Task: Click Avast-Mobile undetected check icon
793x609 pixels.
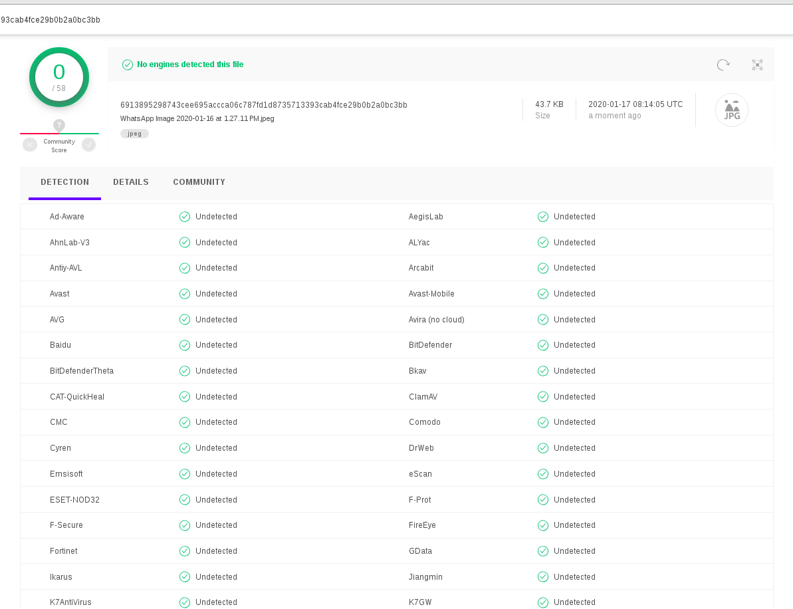Action: coord(542,294)
